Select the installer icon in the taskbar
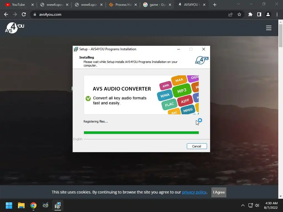 pyautogui.click(x=58, y=205)
